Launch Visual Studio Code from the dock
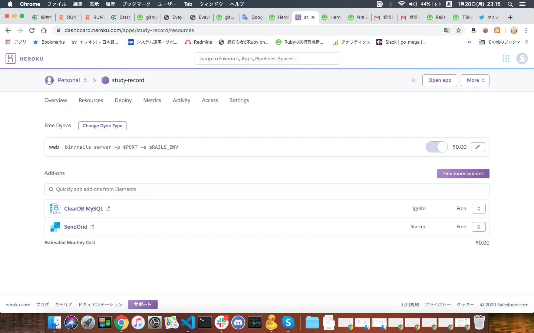534x333 pixels. tap(188, 323)
